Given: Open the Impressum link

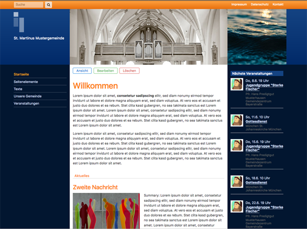Looking at the screenshot, I should pyautogui.click(x=239, y=4).
